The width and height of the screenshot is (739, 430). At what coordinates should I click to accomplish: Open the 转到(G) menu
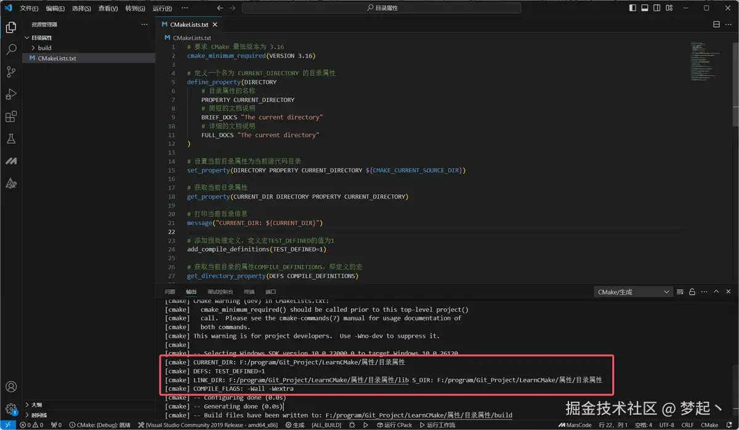[135, 8]
